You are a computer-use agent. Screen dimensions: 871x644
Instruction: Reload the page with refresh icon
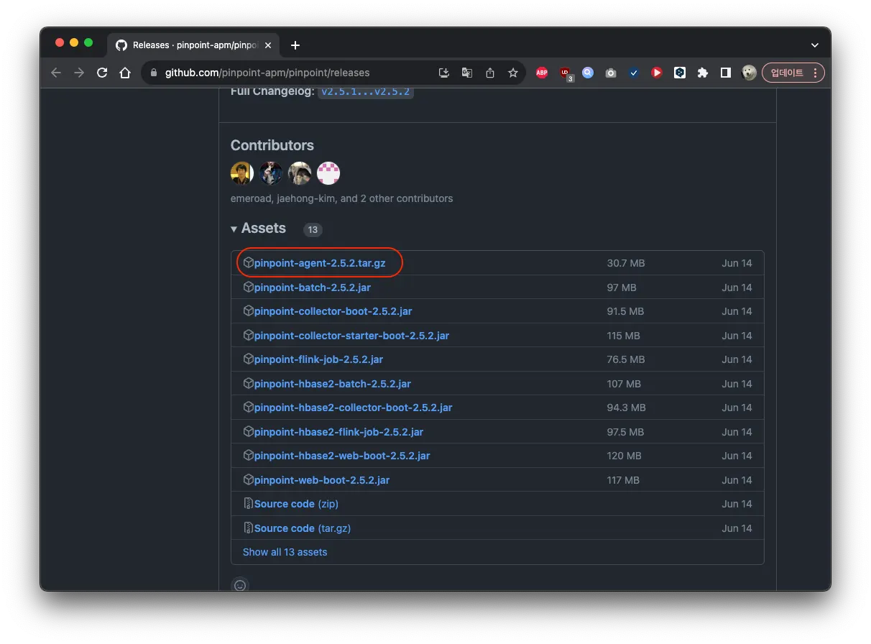(x=102, y=73)
